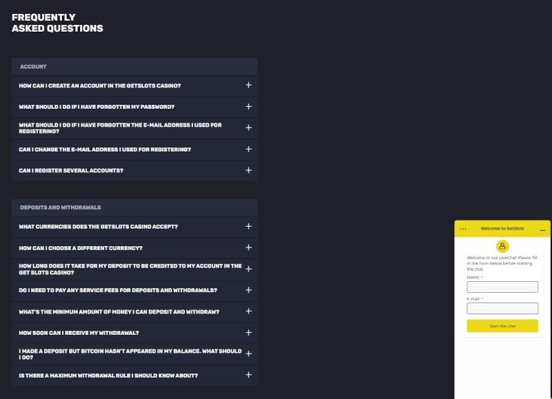Minimize the Welcome to GetSlots chat widget

542,230
